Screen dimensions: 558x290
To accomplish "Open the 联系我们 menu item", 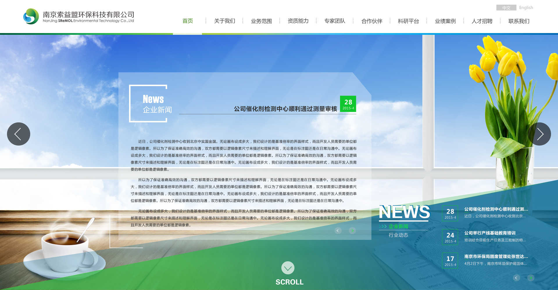I will pos(519,21).
